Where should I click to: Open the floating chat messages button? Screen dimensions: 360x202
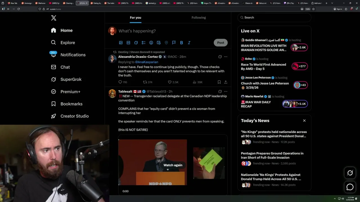[x=350, y=187]
